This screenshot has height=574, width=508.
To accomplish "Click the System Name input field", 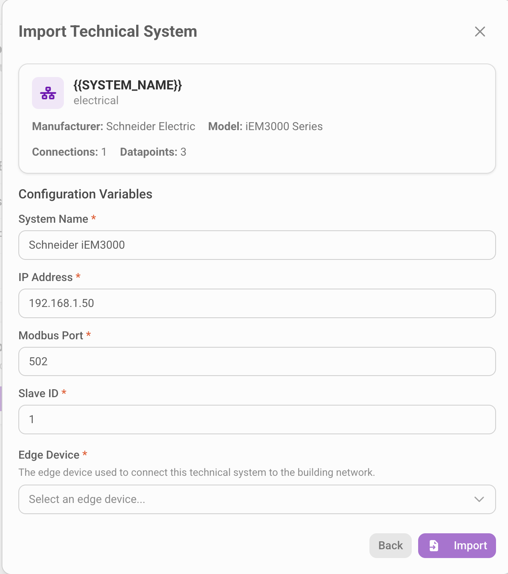I will click(257, 245).
